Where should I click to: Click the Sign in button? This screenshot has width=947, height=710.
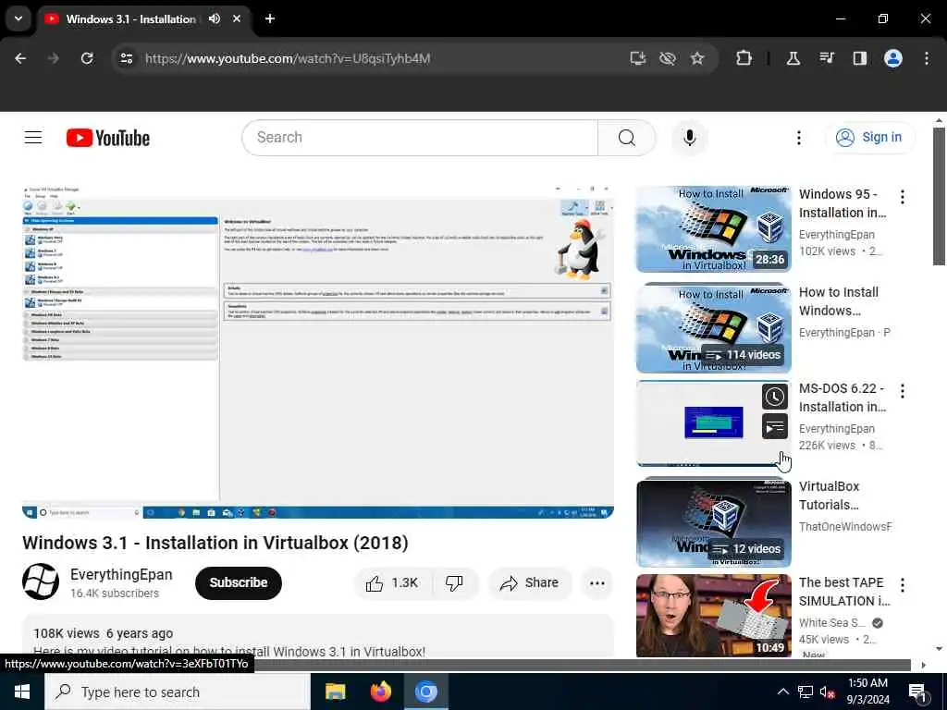click(x=869, y=138)
